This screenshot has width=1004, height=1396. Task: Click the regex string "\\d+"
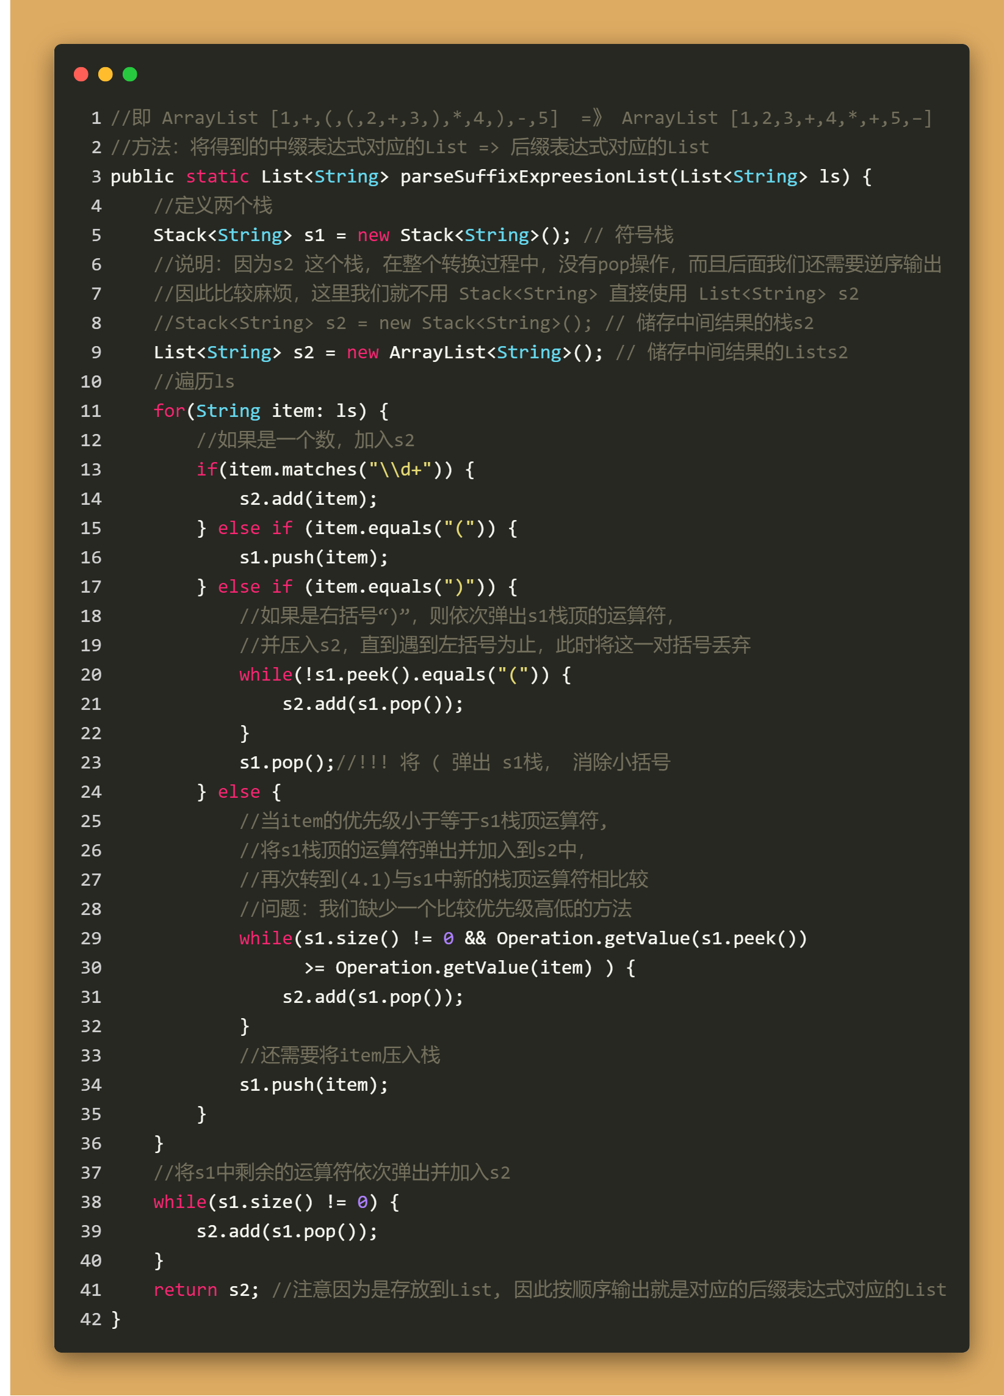(x=400, y=469)
